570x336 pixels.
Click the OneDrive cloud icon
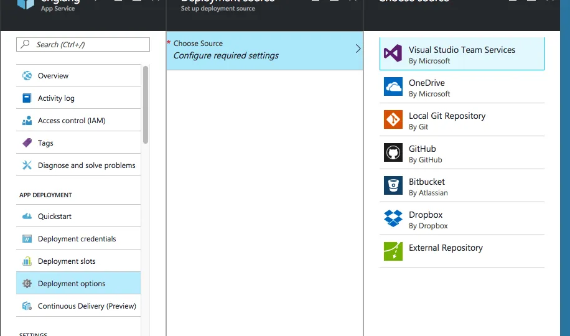point(393,86)
